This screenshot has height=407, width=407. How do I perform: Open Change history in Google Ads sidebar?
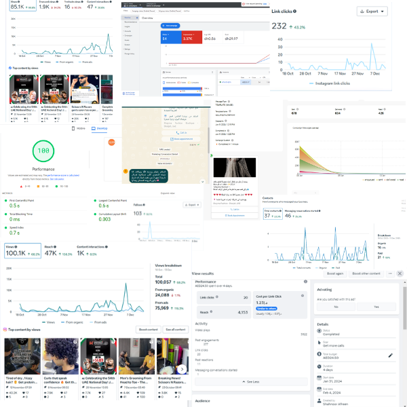[130, 54]
